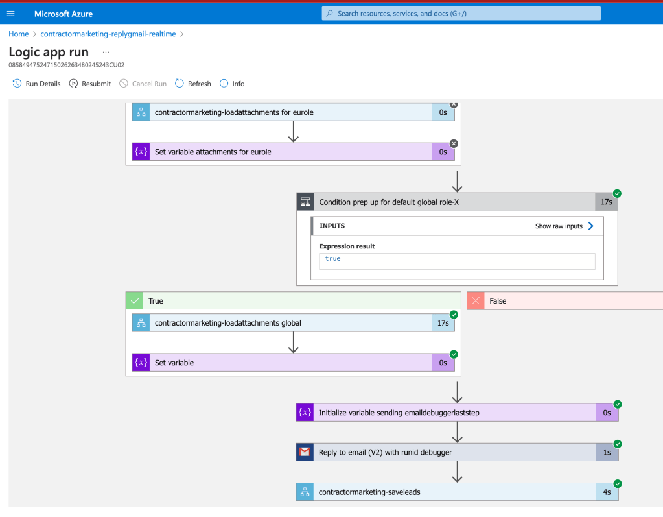Click the variable icon of Set variable attachments for eurole

click(141, 151)
